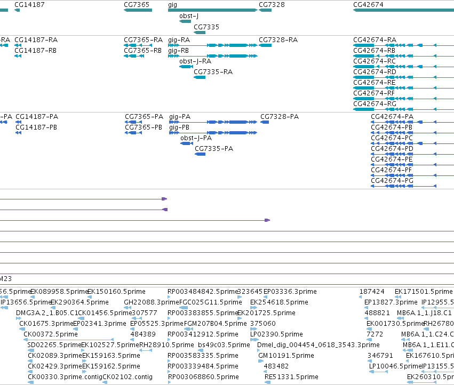Click the EK089958.5prime EST label

(59, 292)
